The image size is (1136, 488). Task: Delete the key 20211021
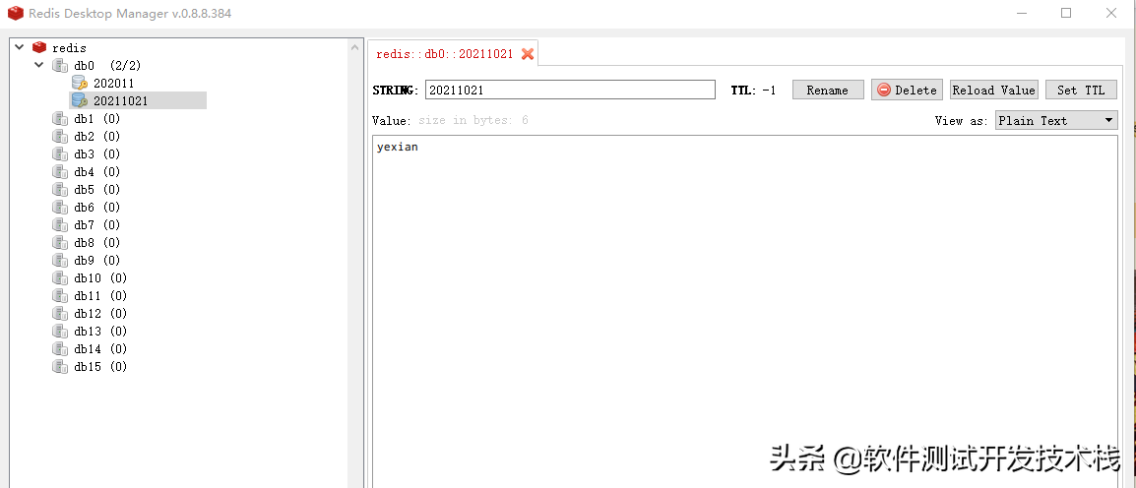click(907, 90)
